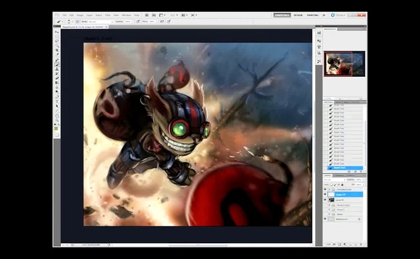Select the Pen tool
Image resolution: width=420 pixels, height=259 pixels.
[57, 97]
